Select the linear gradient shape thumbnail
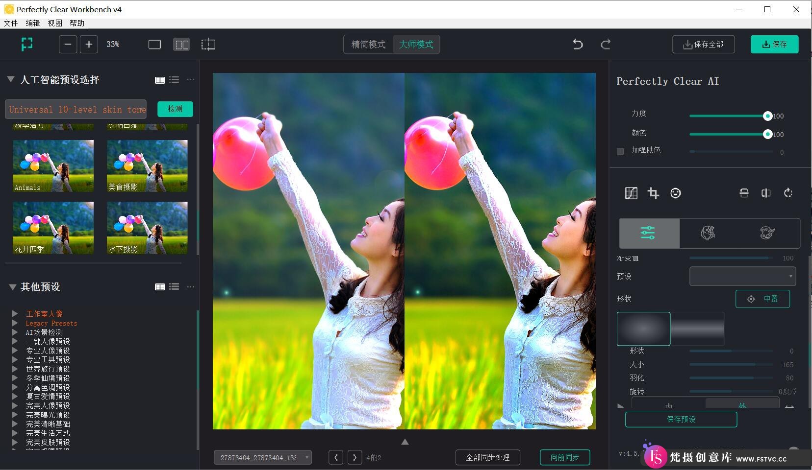This screenshot has height=470, width=812. tap(697, 329)
